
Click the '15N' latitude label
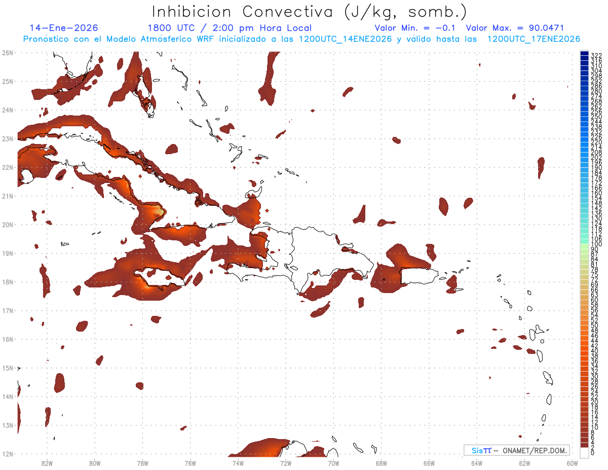click(8, 368)
